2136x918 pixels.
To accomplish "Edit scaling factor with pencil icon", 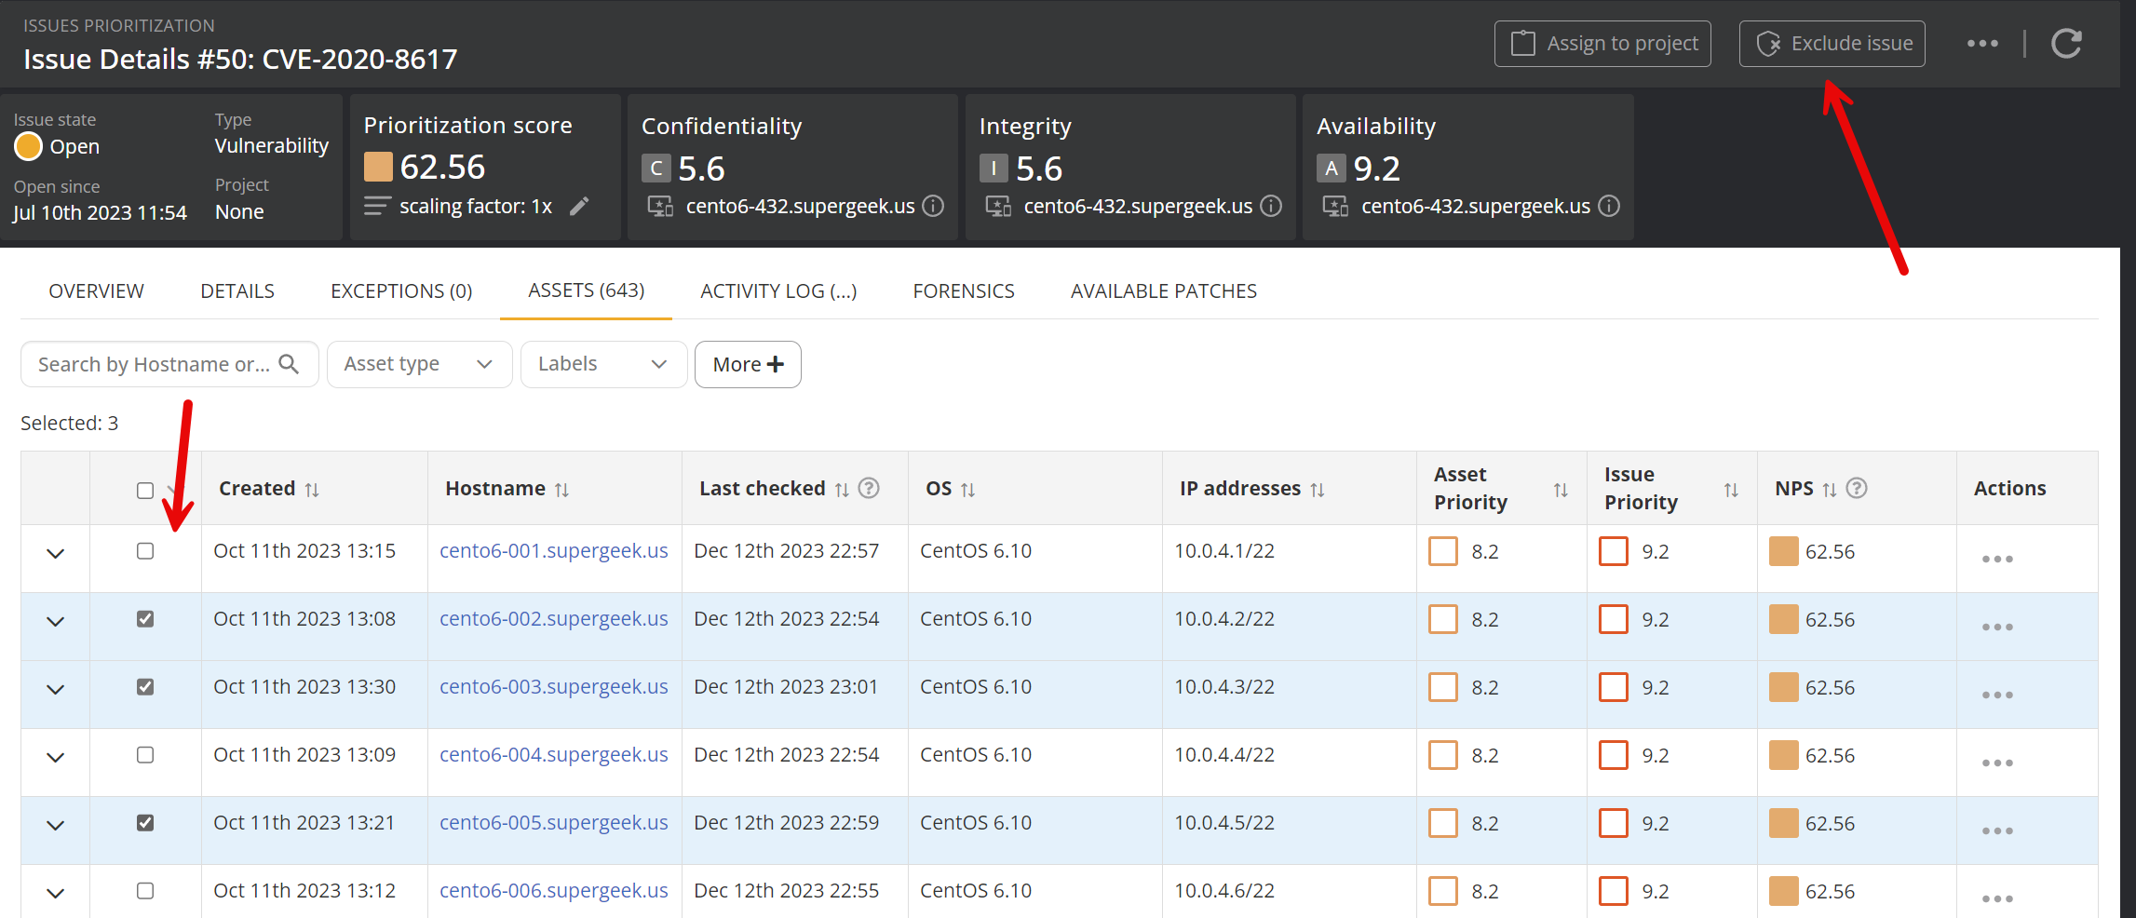I will [x=579, y=206].
